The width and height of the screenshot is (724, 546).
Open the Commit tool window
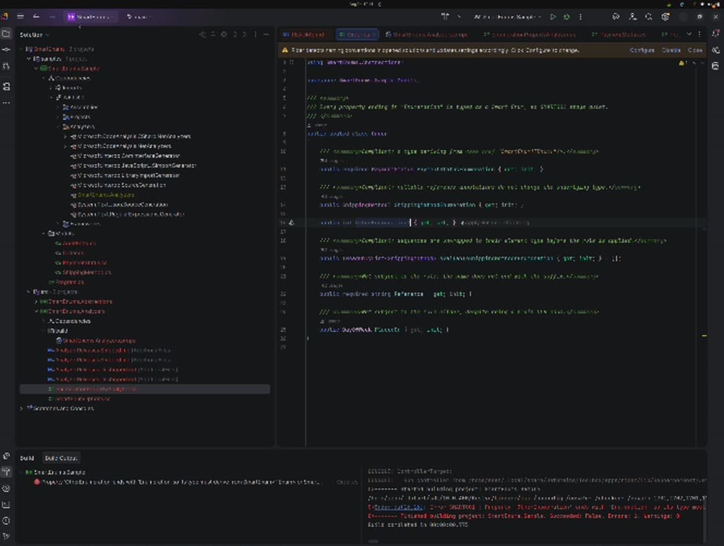click(x=6, y=50)
